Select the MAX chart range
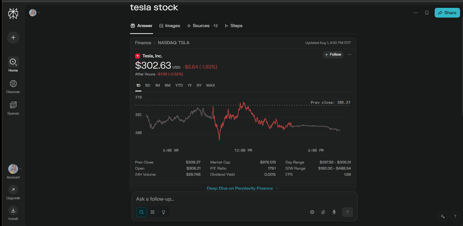The width and height of the screenshot is (463, 226). [211, 86]
